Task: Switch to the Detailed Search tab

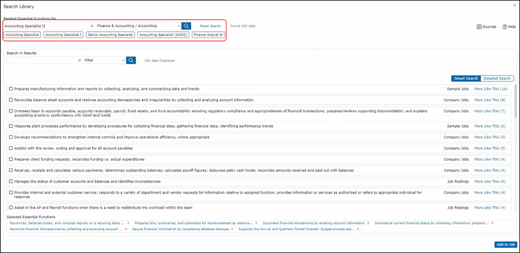Action: 497,78
